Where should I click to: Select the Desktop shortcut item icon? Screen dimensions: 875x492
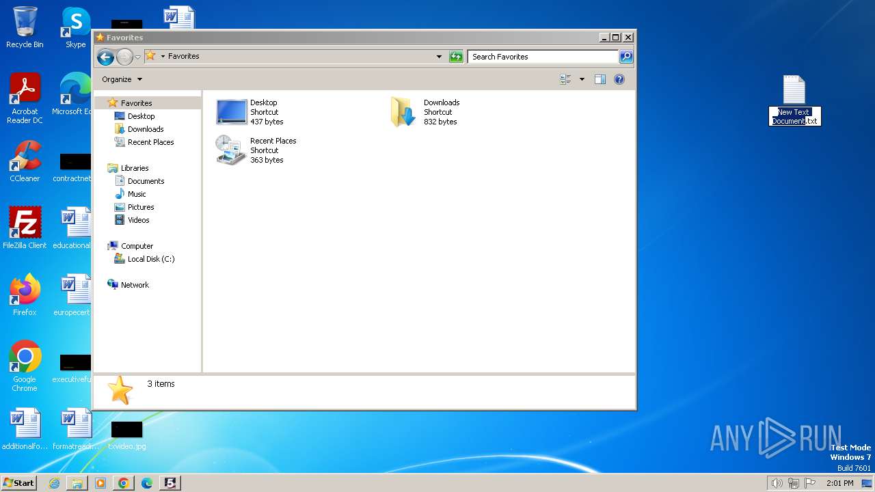pos(231,112)
